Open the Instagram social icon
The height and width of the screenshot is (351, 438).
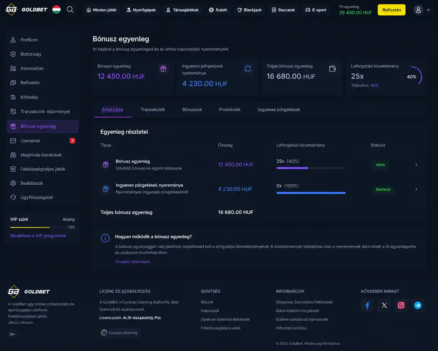[401, 305]
